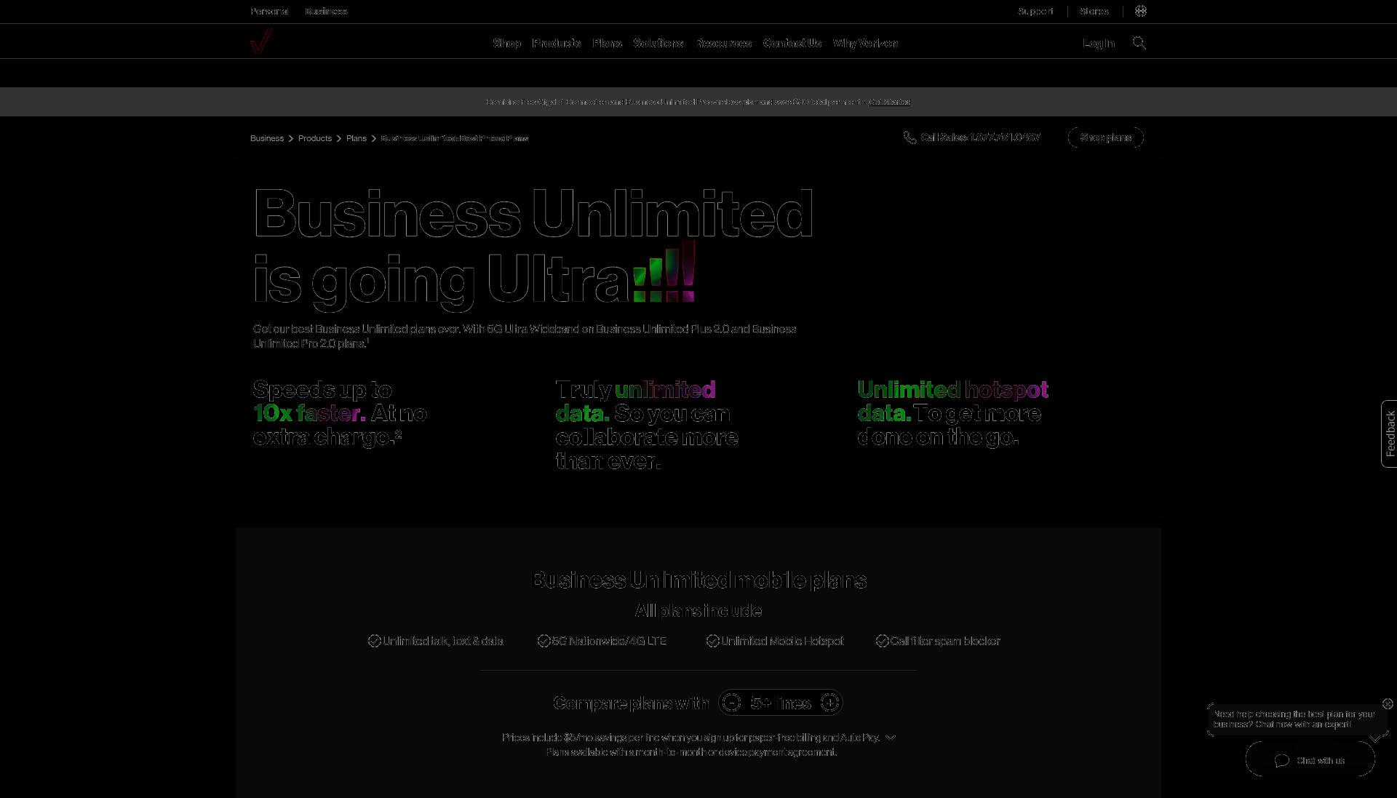This screenshot has width=1397, height=798.
Task: Switch to the Personal site tab
Action: [269, 11]
